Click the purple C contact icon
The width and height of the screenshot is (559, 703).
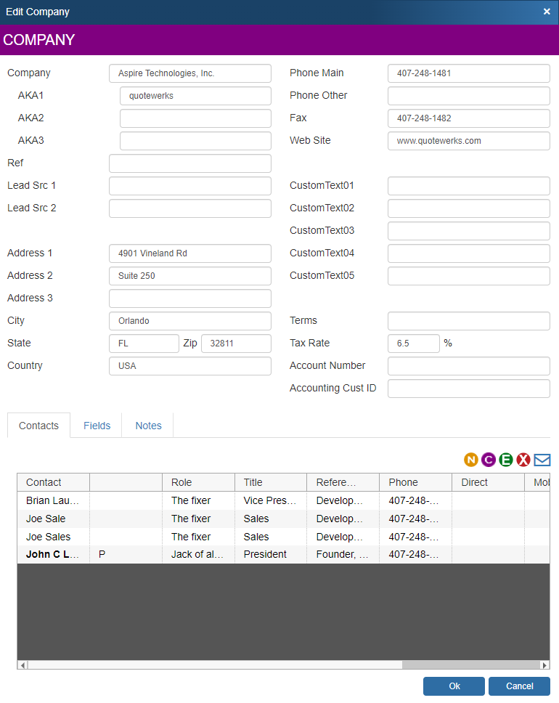click(x=489, y=460)
